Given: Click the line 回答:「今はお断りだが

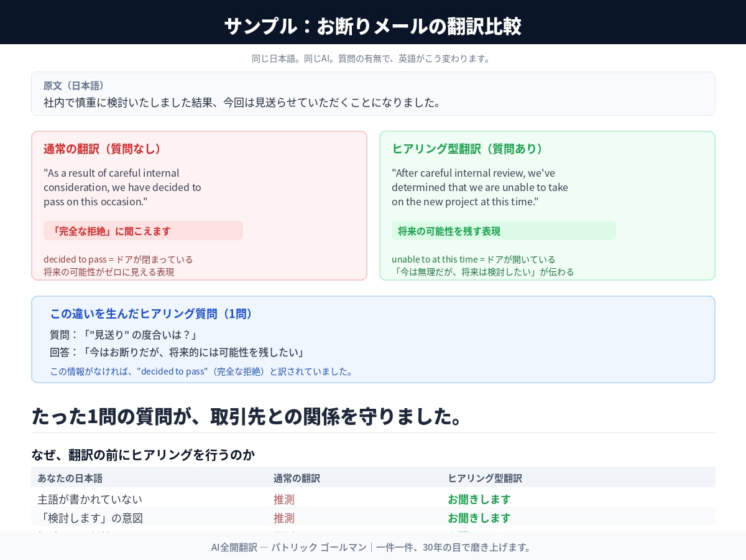Looking at the screenshot, I should click(178, 353).
